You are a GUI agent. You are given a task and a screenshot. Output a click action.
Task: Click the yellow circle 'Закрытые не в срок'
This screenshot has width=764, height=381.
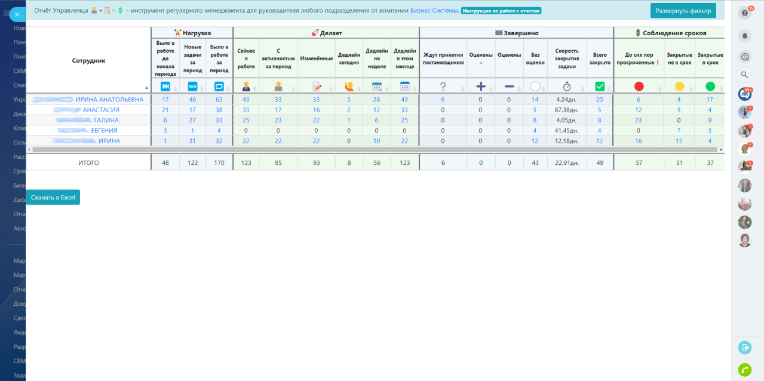[x=679, y=87]
